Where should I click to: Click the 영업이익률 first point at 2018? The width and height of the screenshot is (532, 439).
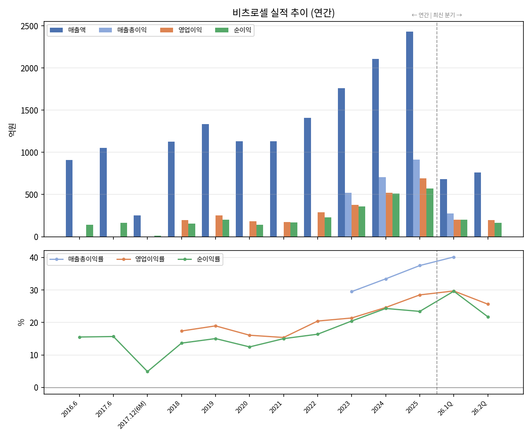[x=182, y=331]
